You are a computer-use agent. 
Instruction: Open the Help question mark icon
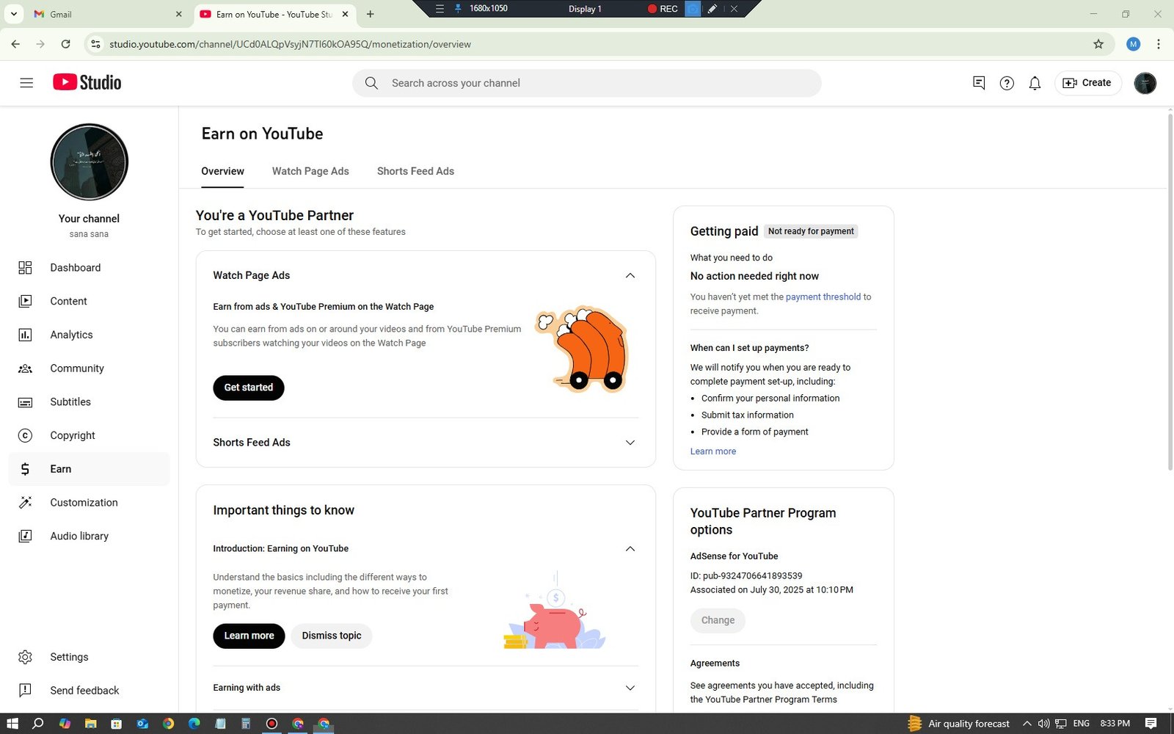point(1007,83)
